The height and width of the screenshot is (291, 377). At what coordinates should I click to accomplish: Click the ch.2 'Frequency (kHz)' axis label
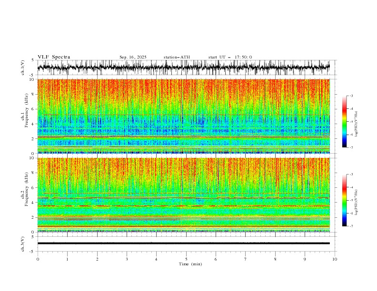click(27, 189)
